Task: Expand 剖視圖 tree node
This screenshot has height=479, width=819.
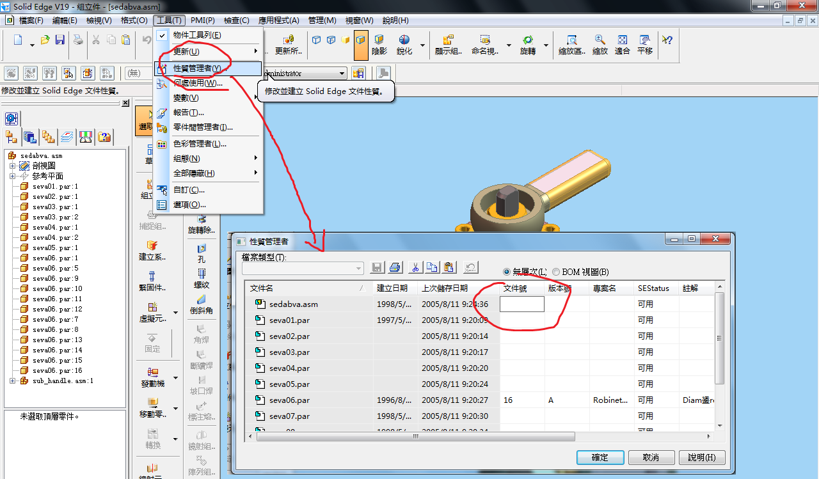Action: [12, 166]
